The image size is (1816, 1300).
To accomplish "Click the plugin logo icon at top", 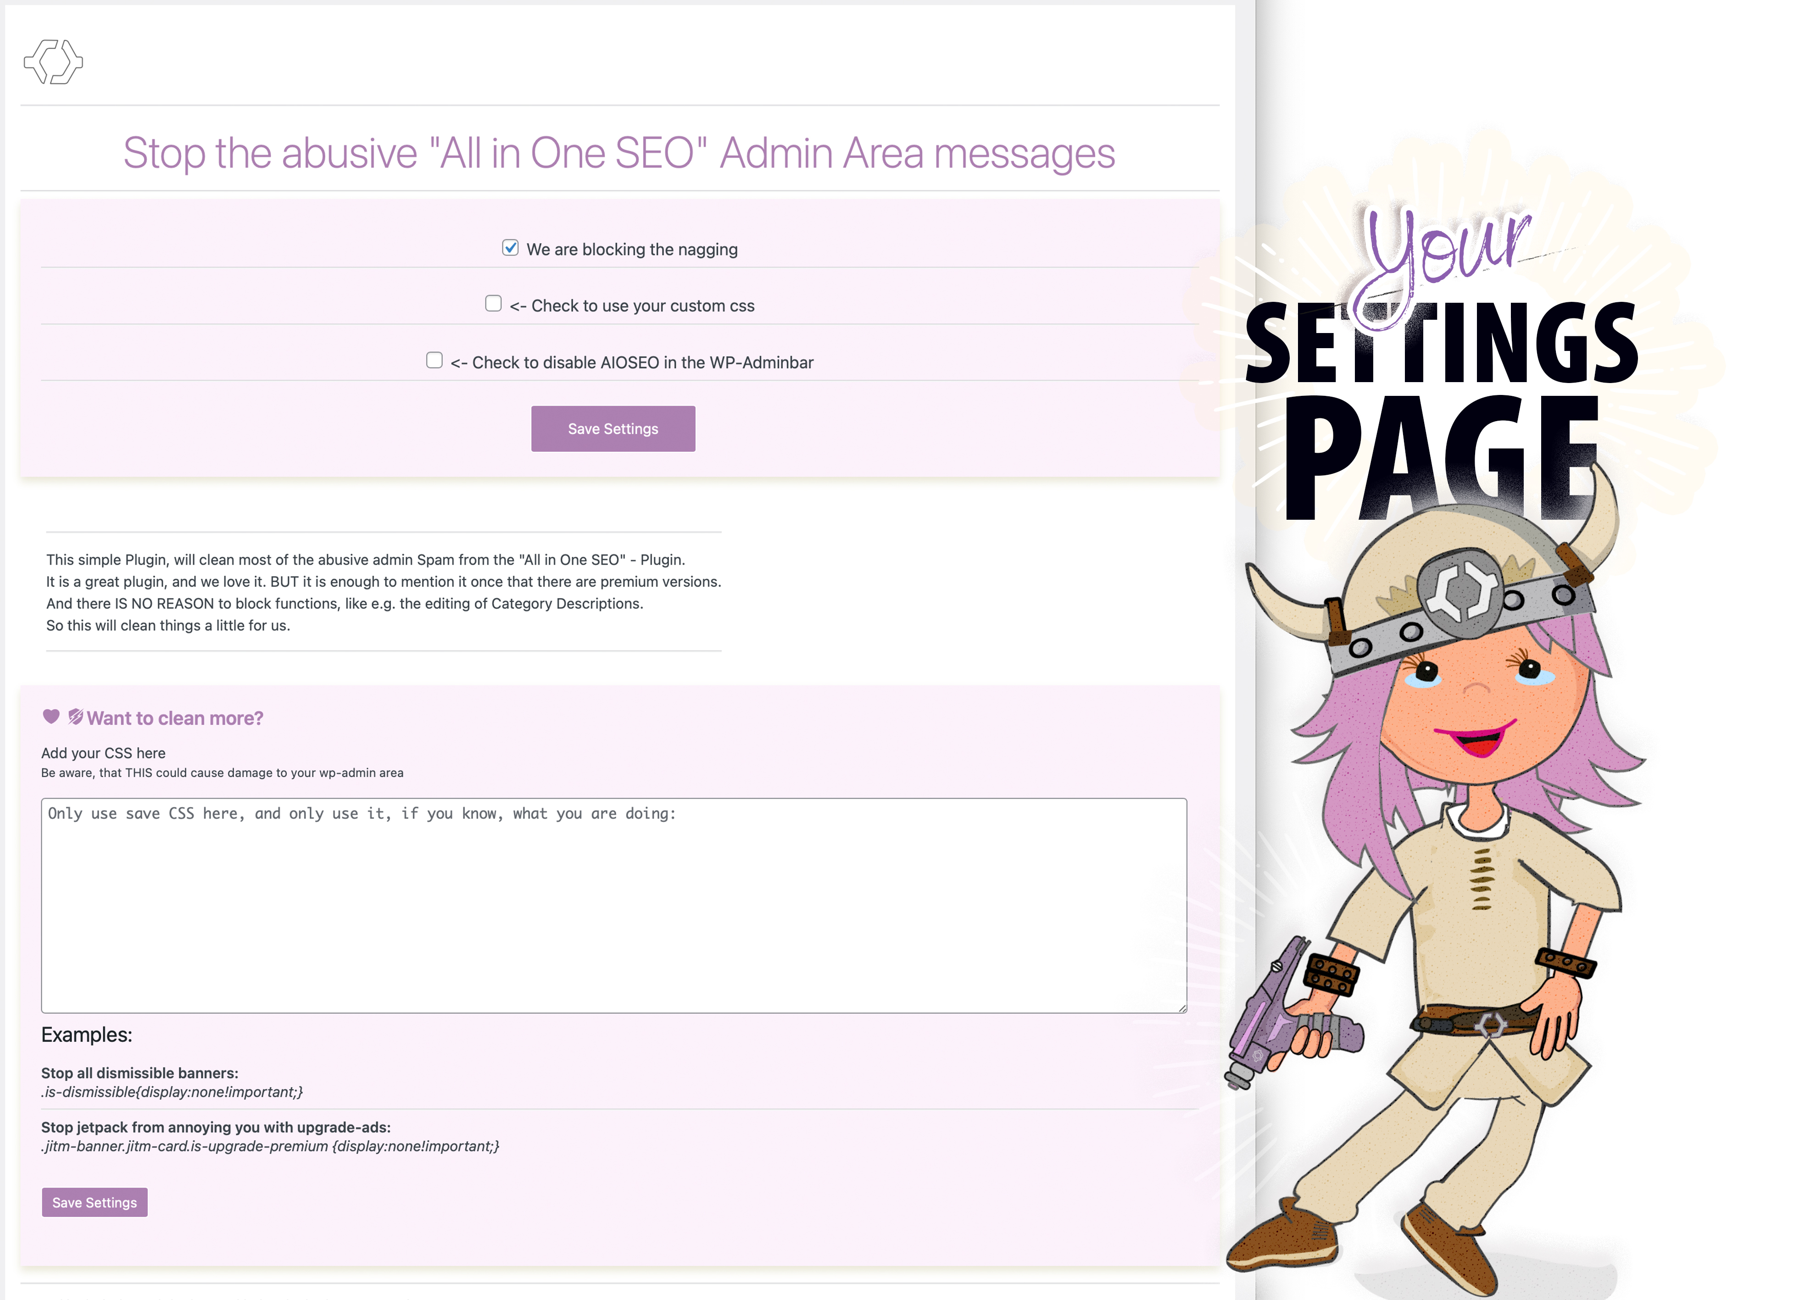I will click(54, 61).
